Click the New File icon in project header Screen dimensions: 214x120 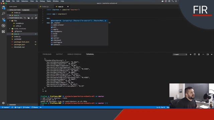click(x=25, y=18)
